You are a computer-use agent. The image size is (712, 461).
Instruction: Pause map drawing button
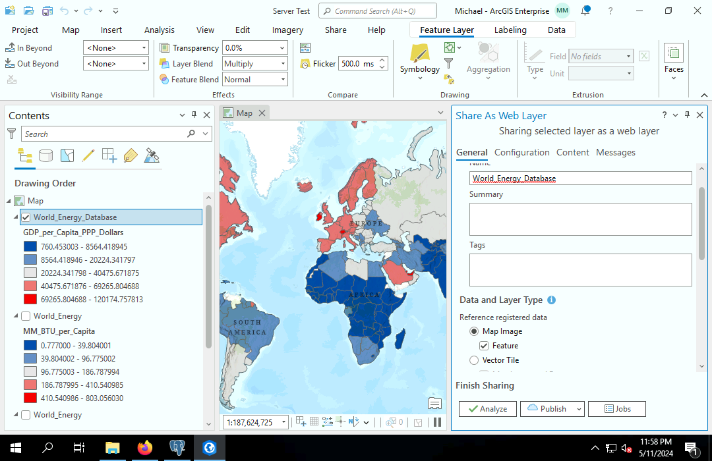[436, 422]
